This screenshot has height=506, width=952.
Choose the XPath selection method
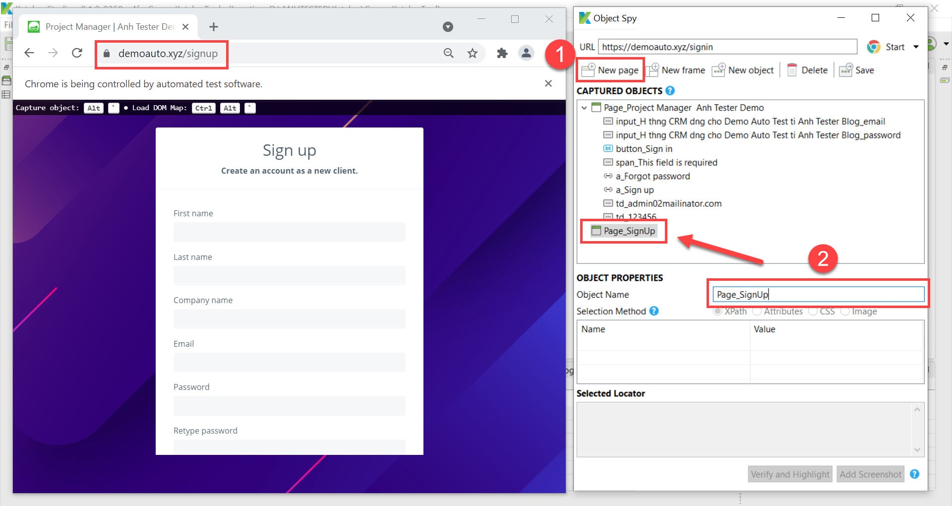coord(730,312)
